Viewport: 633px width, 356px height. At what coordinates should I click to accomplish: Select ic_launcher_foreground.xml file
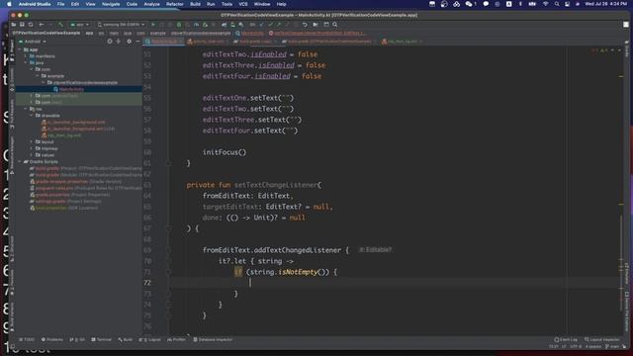(78, 129)
